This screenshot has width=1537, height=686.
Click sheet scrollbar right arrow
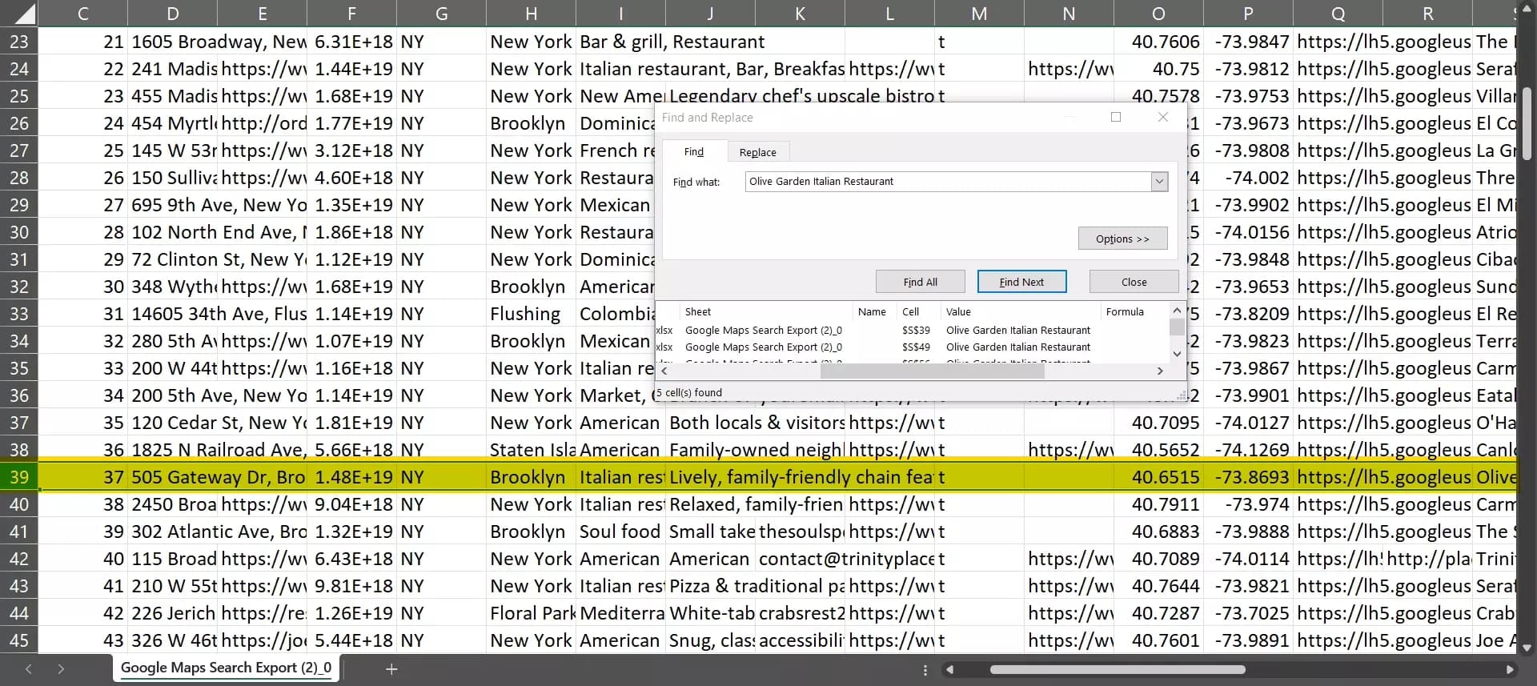click(1510, 670)
